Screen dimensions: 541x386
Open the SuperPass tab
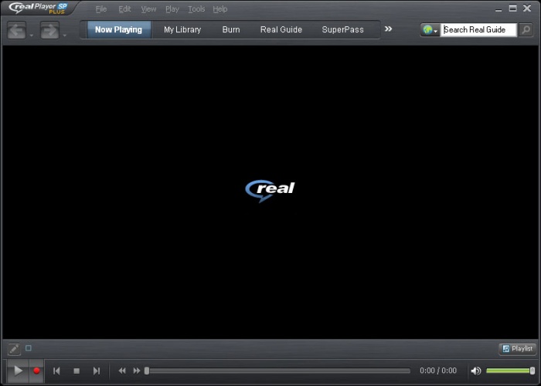(x=342, y=29)
